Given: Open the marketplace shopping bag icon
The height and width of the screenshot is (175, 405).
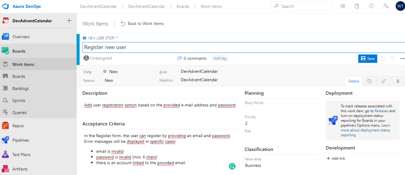Looking at the screenshot, I should click(x=357, y=6).
